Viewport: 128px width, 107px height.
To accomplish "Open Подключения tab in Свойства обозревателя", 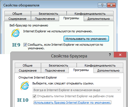I will point(45,19).
